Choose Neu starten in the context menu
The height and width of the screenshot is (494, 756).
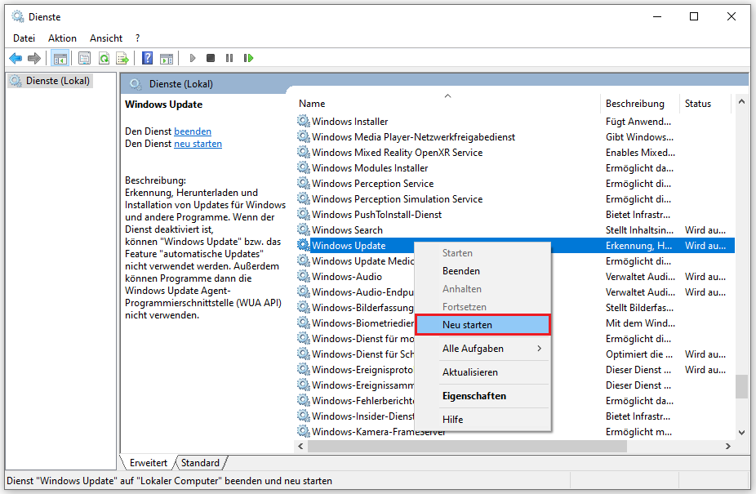(x=483, y=325)
